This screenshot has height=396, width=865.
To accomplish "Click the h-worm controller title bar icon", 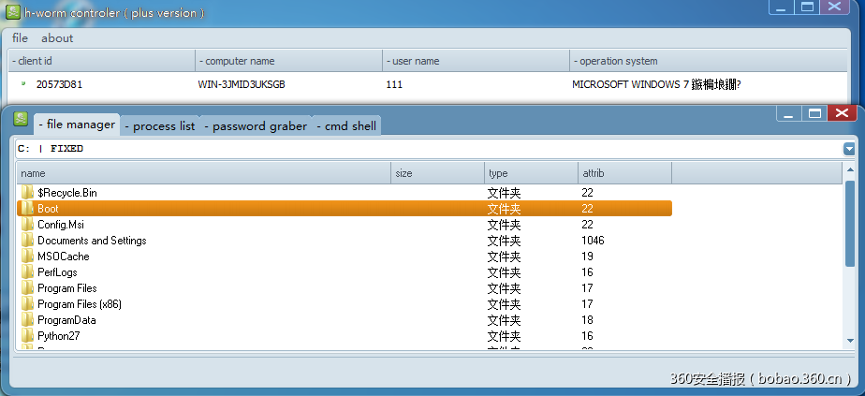I will tap(13, 11).
